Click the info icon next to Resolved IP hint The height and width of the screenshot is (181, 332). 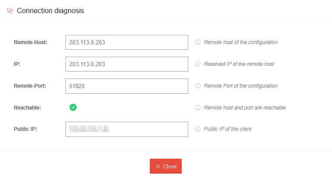pyautogui.click(x=197, y=64)
